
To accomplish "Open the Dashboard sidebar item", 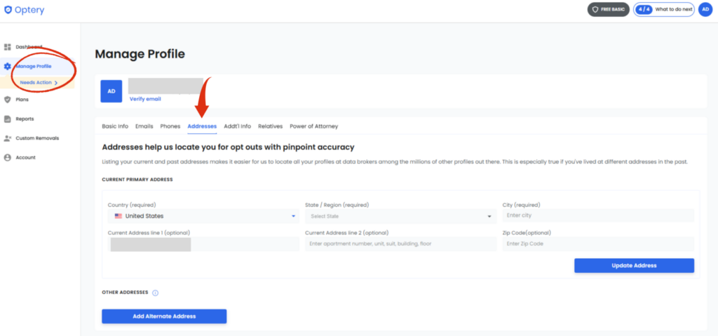I will pyautogui.click(x=28, y=47).
